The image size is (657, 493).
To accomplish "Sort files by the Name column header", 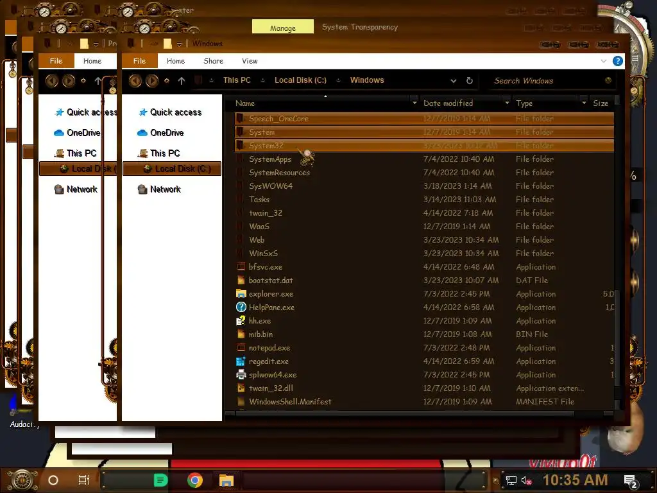I will pos(245,103).
